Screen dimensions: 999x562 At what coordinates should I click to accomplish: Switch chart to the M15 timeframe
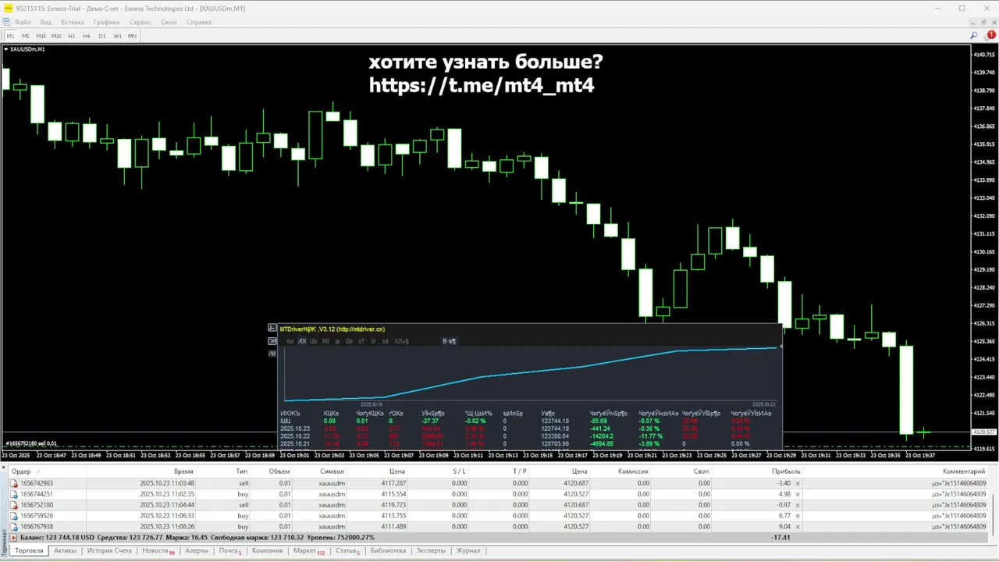click(x=41, y=36)
